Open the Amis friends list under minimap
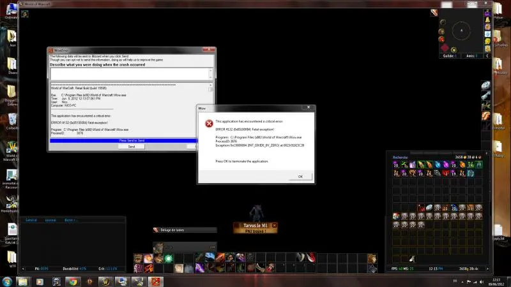The width and height of the screenshot is (511, 287). [x=472, y=56]
